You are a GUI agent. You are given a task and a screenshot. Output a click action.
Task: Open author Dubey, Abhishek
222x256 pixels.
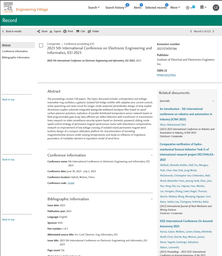[202, 232]
